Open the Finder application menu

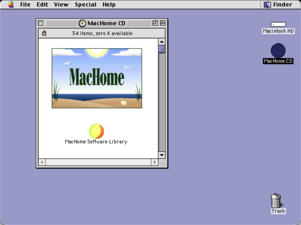pos(278,4)
